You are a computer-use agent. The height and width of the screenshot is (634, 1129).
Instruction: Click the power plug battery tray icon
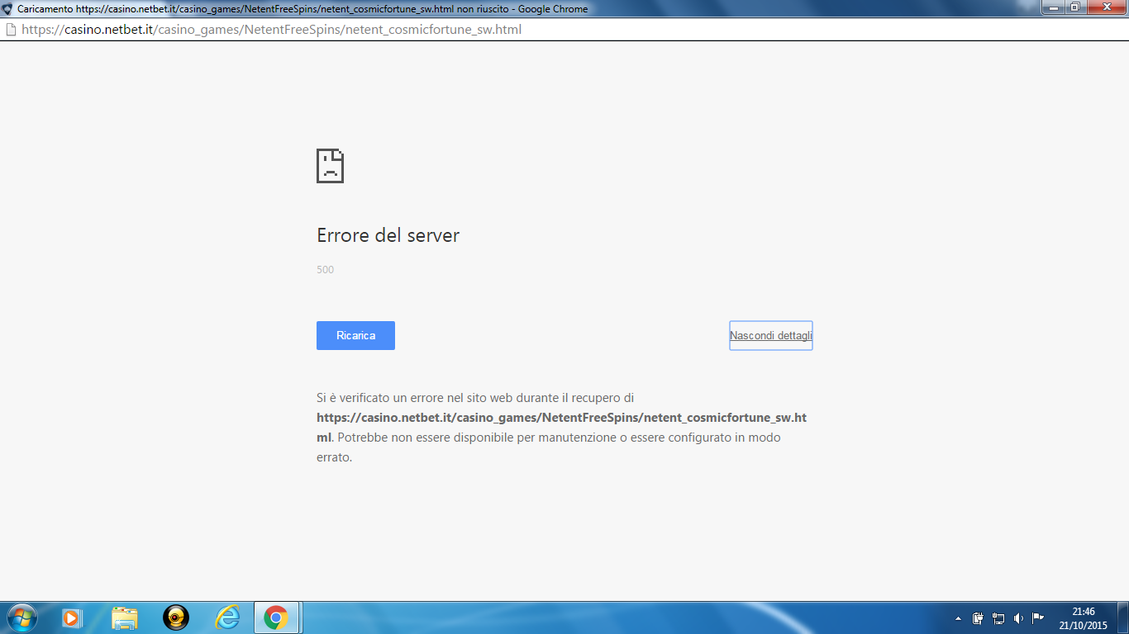click(978, 617)
